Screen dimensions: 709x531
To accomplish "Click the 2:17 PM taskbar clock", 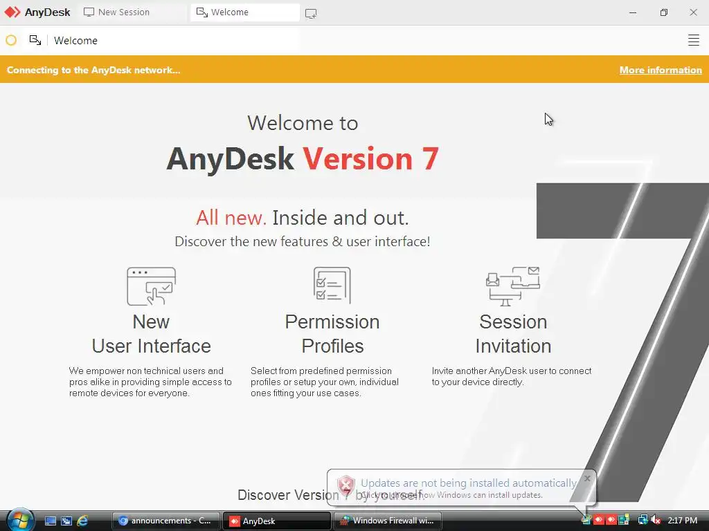I will (682, 521).
